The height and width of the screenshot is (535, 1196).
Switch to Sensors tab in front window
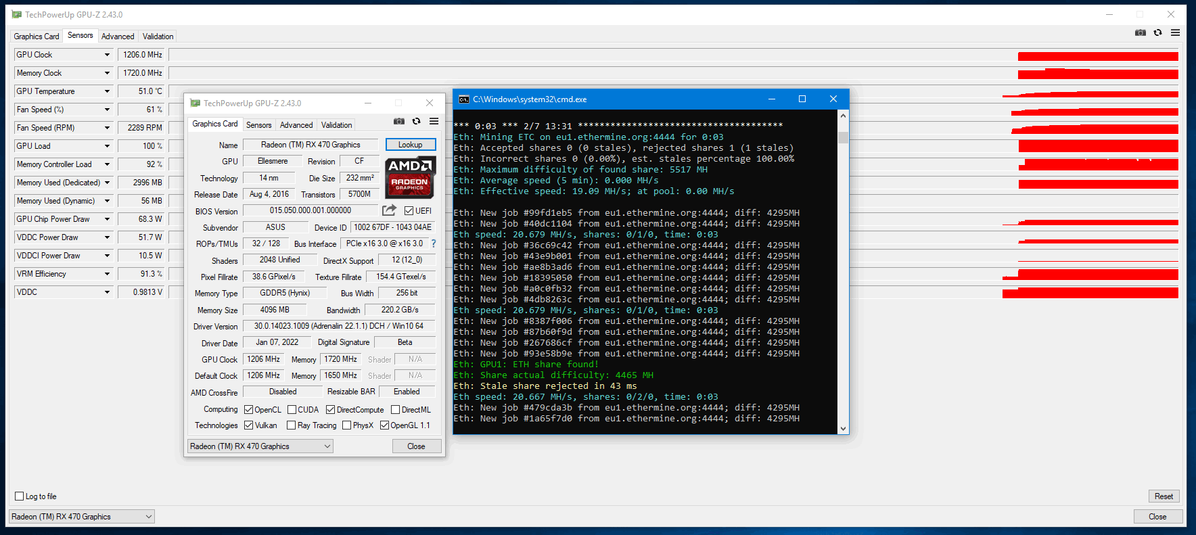coord(259,125)
